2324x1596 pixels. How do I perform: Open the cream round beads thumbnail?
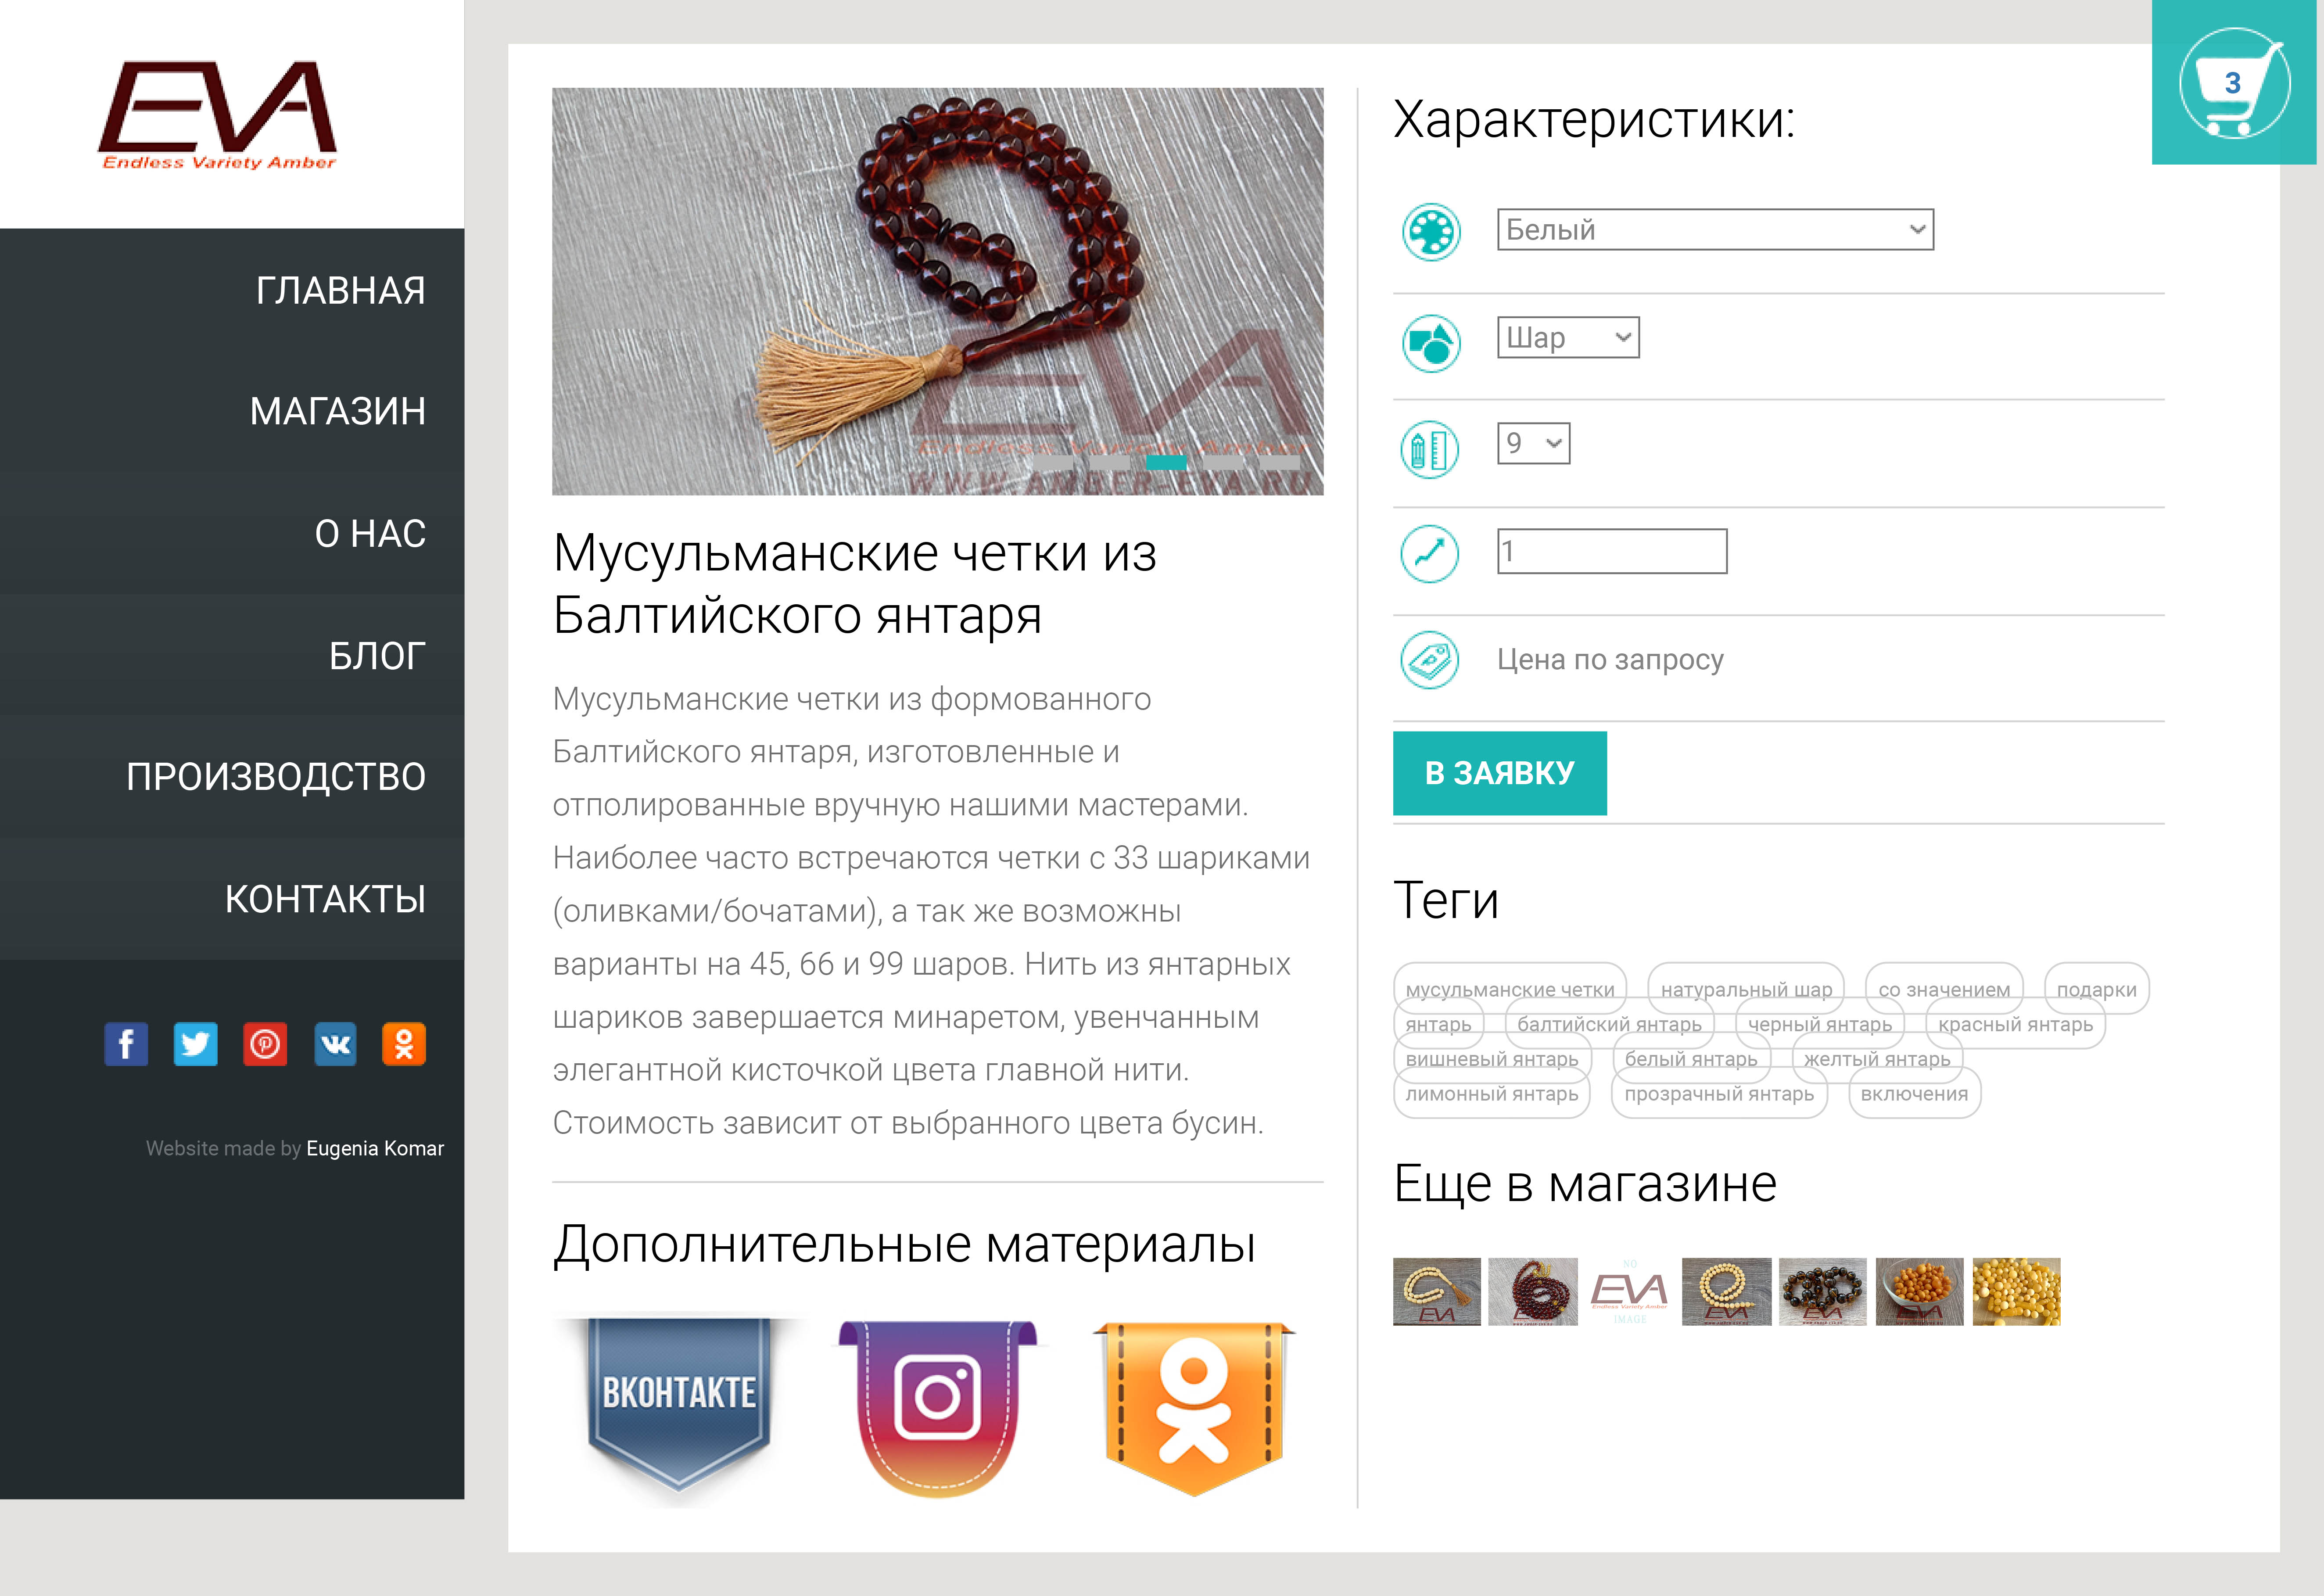[1727, 1291]
